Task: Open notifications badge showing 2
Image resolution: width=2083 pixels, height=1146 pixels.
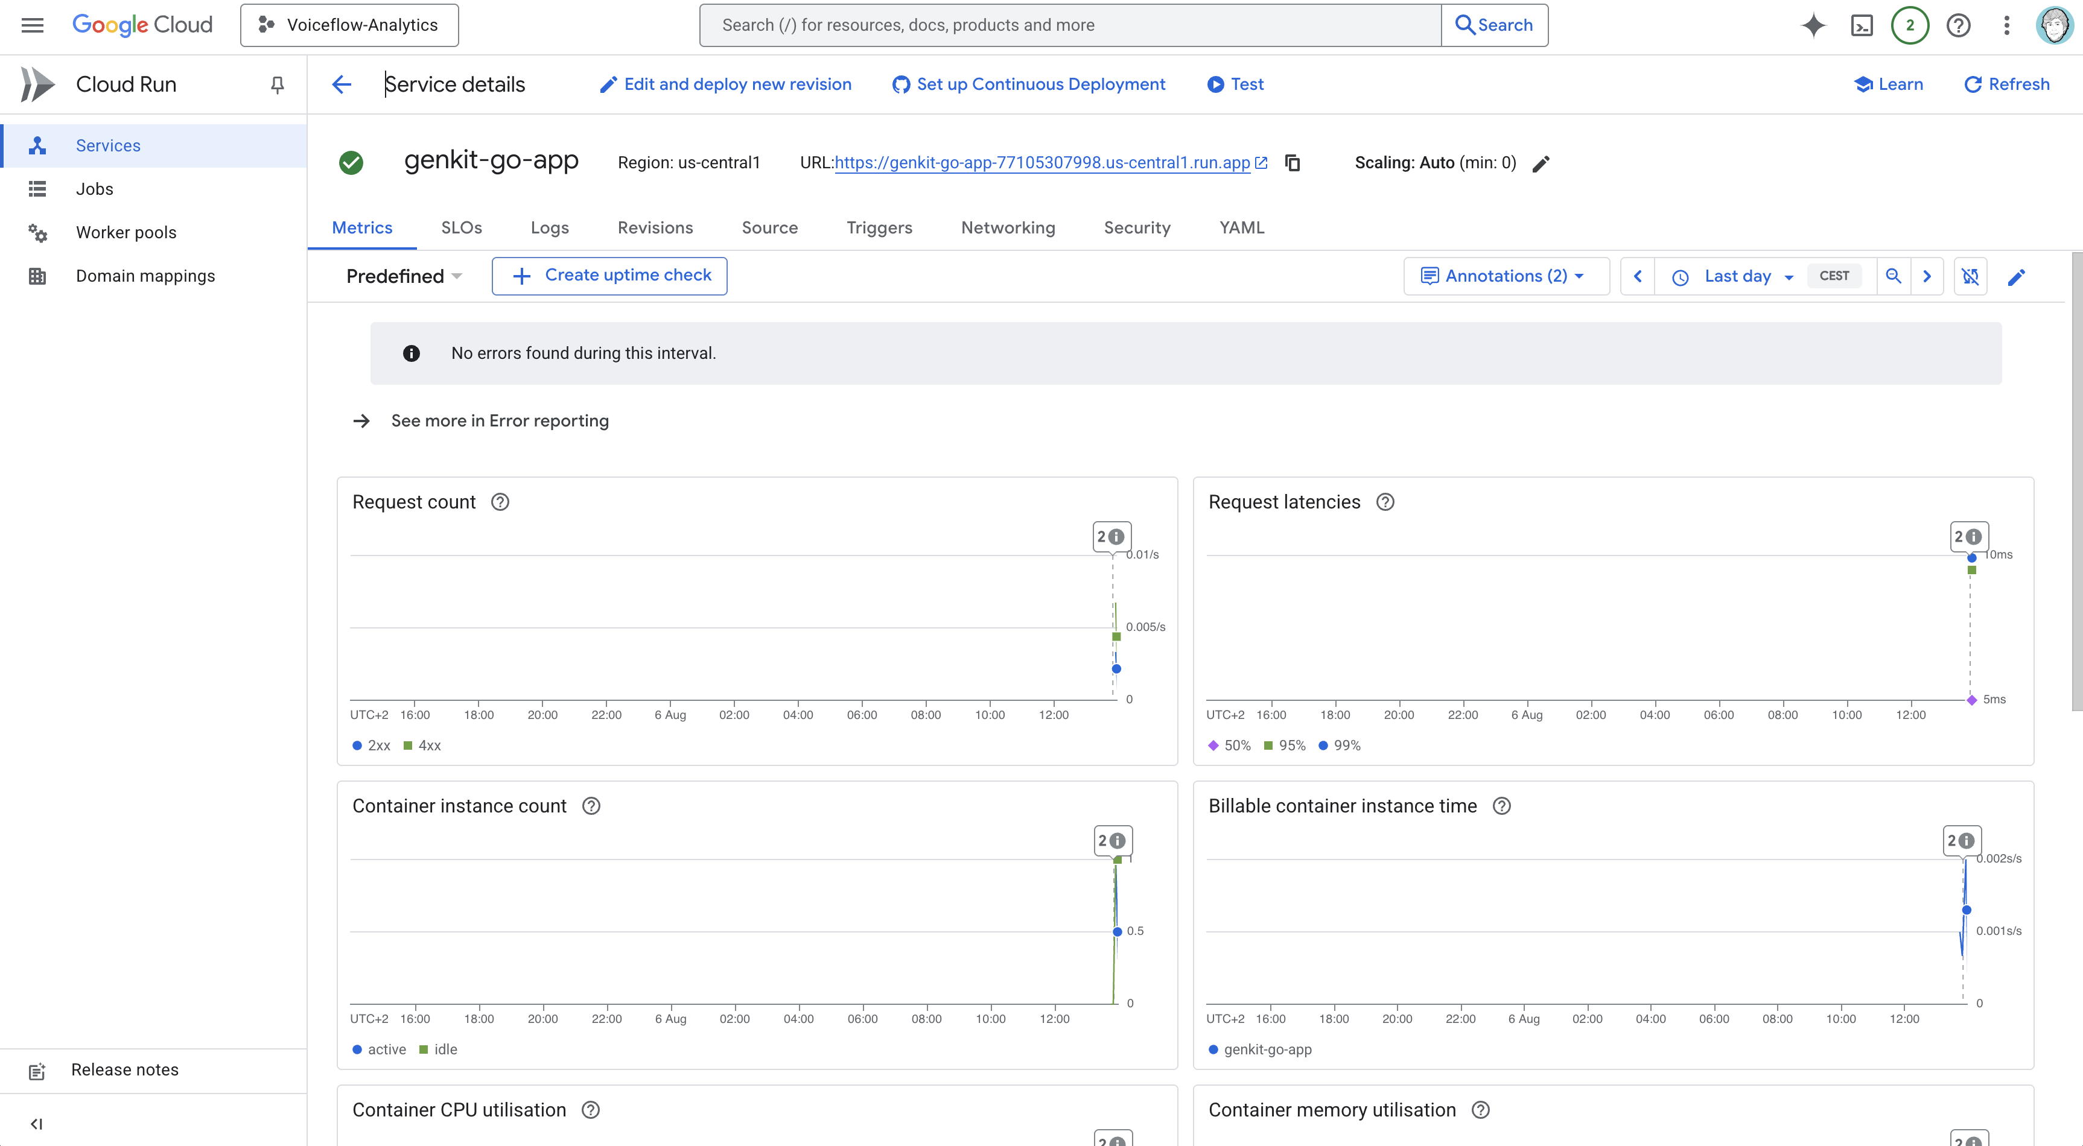Action: [x=1910, y=25]
